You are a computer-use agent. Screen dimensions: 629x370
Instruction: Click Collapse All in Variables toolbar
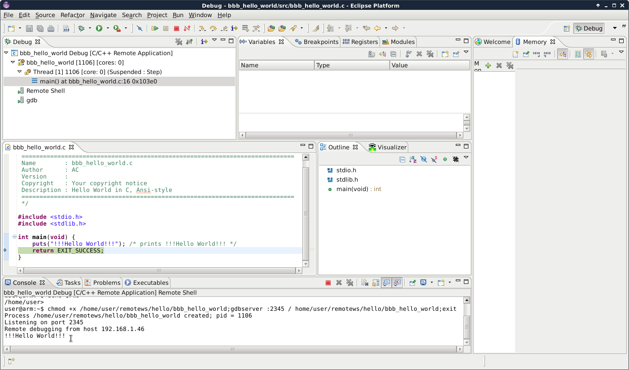click(393, 54)
